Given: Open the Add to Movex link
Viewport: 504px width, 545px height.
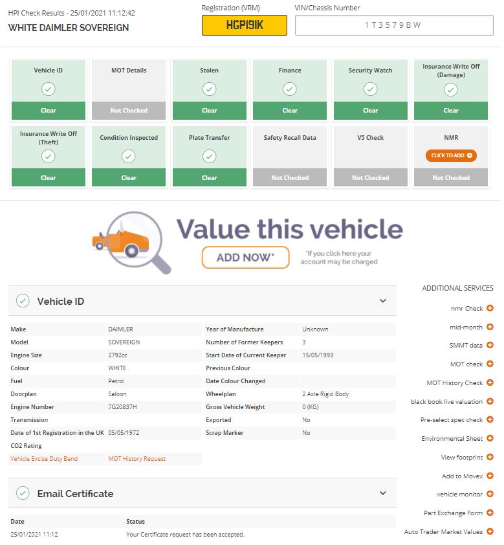Looking at the screenshot, I should pos(463,476).
